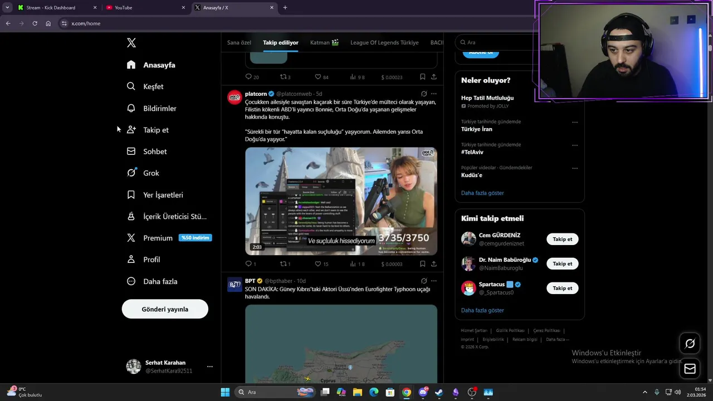Open the Cyprus map image in BPT post
This screenshot has width=713, height=401.
(x=341, y=344)
